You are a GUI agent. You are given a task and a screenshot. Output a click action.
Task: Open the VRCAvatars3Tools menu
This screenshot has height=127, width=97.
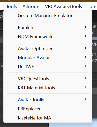(x=63, y=6)
